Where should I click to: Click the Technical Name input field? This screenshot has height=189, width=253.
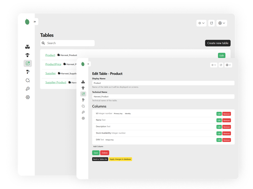click(x=163, y=97)
